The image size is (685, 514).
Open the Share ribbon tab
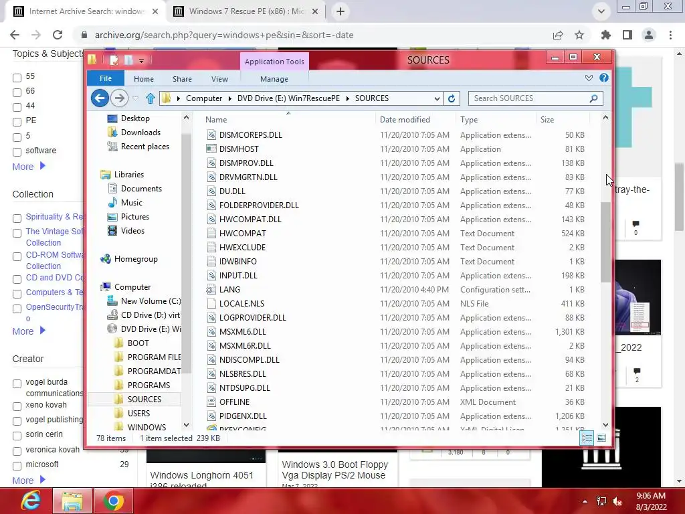click(182, 79)
